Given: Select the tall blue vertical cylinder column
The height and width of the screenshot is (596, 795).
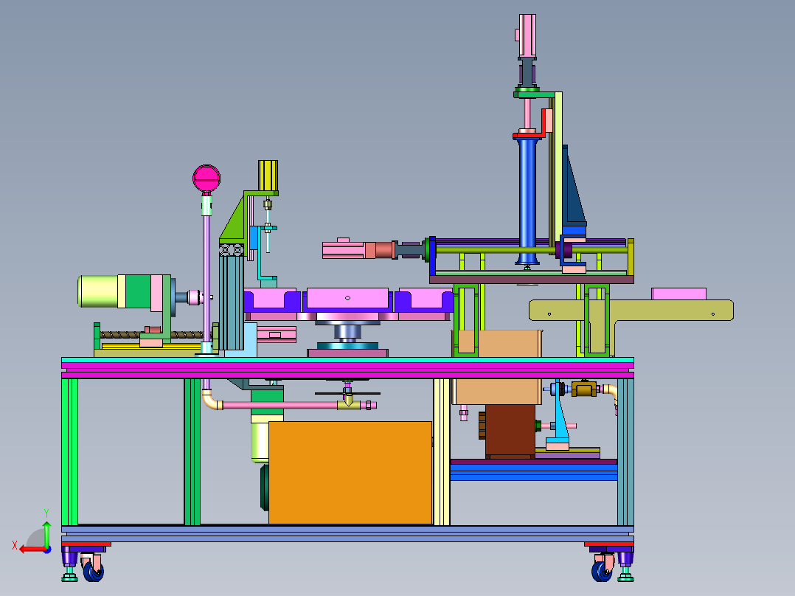Looking at the screenshot, I should 527,201.
